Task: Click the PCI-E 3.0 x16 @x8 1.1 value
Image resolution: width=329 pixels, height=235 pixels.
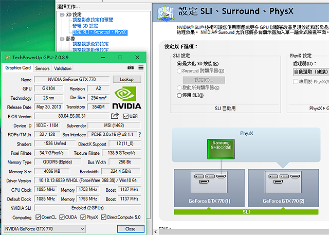Action: click(112, 134)
